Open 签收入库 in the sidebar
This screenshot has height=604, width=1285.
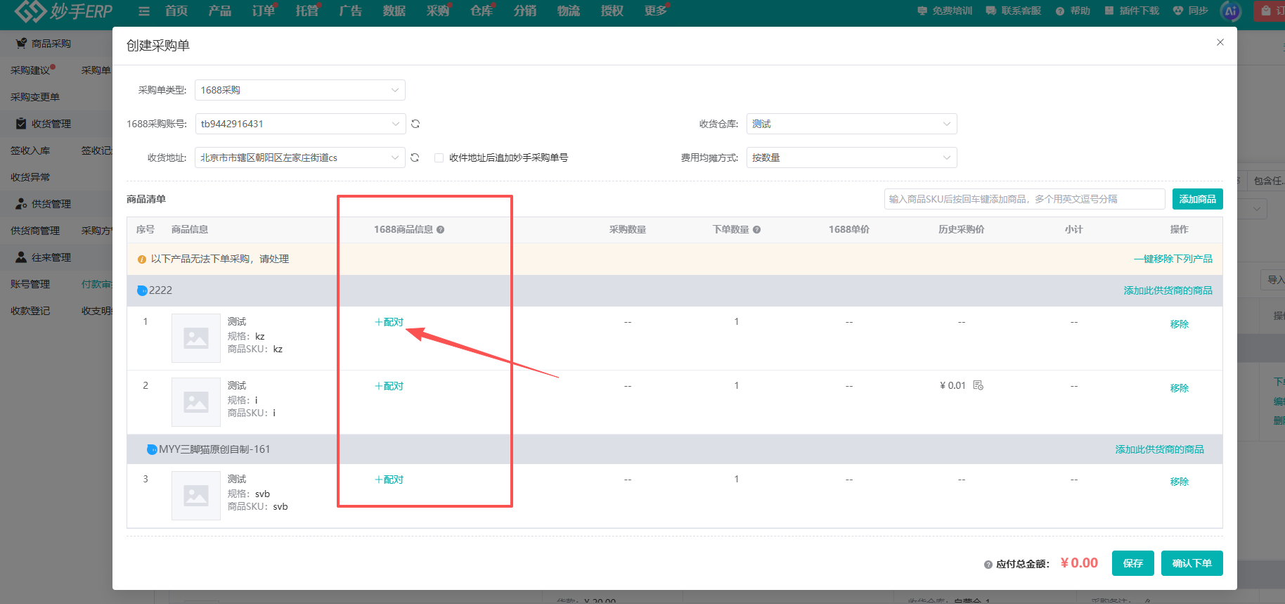(x=30, y=150)
